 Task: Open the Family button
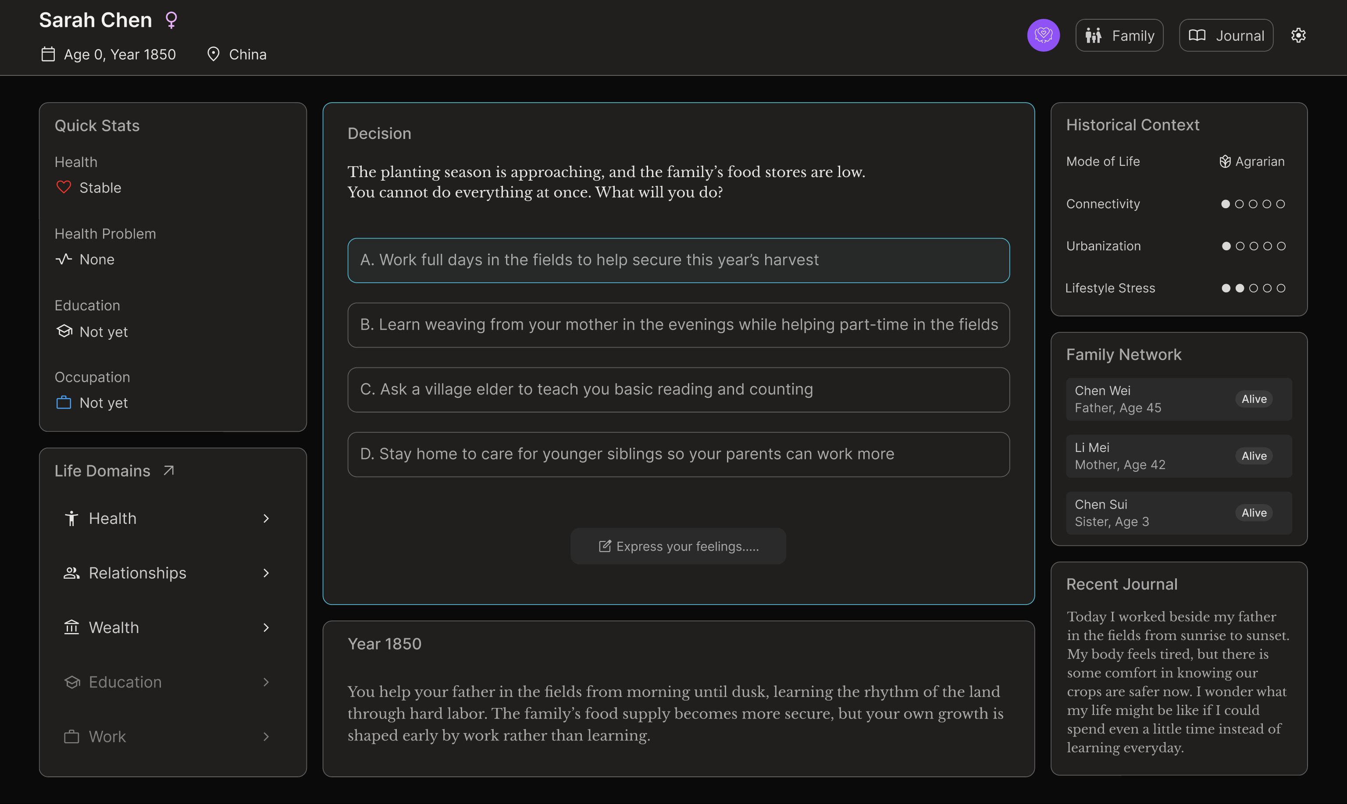point(1119,35)
